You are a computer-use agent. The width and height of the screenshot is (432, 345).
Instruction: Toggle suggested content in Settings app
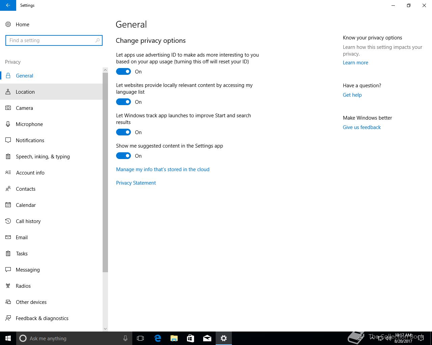[x=124, y=156]
